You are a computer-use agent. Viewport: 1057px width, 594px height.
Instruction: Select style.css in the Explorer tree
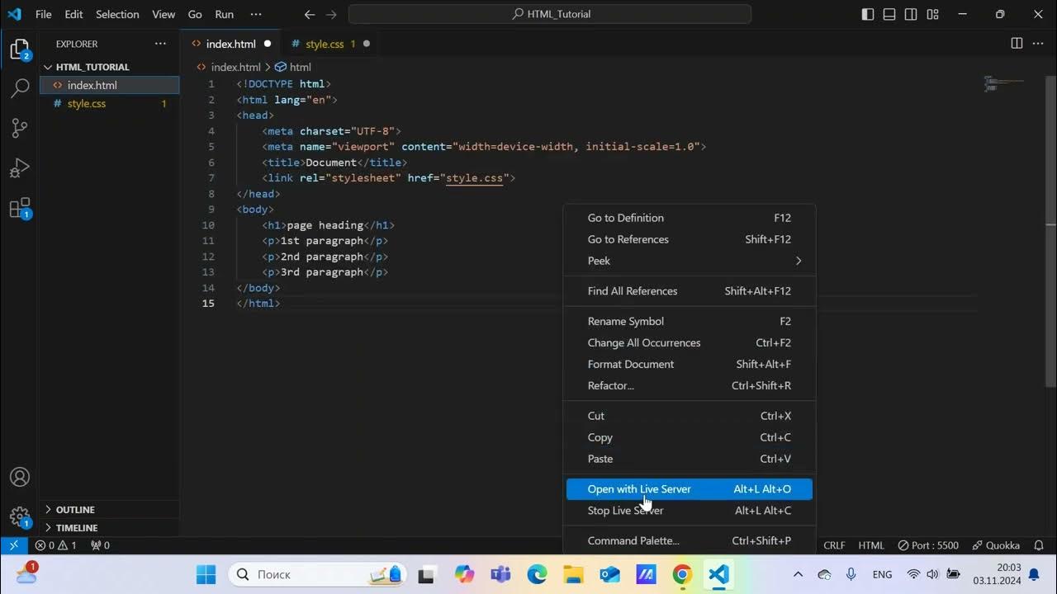tap(109, 103)
